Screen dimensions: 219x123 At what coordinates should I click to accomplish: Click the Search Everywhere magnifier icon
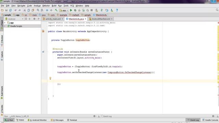click(x=217, y=10)
